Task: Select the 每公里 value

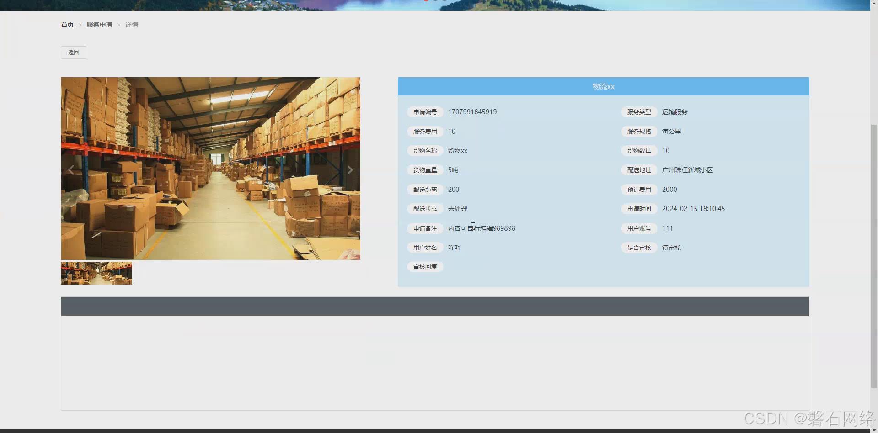Action: [671, 132]
